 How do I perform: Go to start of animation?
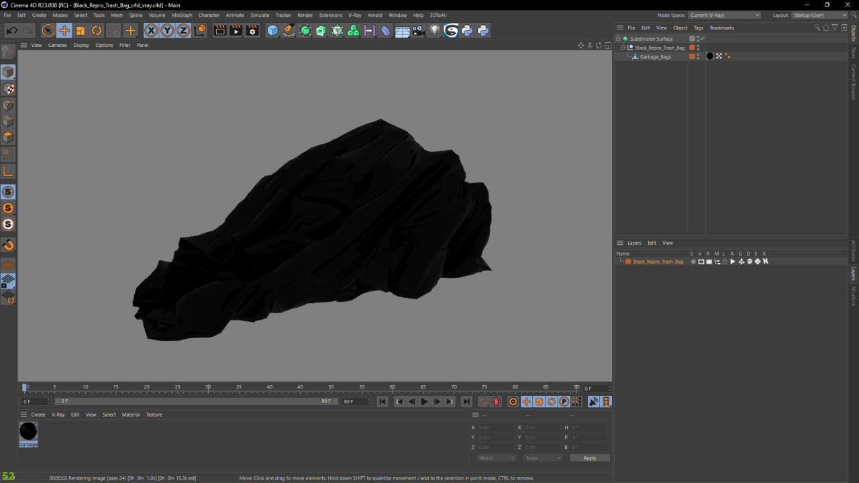tap(383, 402)
